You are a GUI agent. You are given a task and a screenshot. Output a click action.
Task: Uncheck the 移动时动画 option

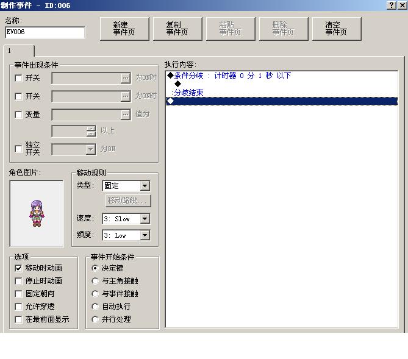tap(18, 268)
